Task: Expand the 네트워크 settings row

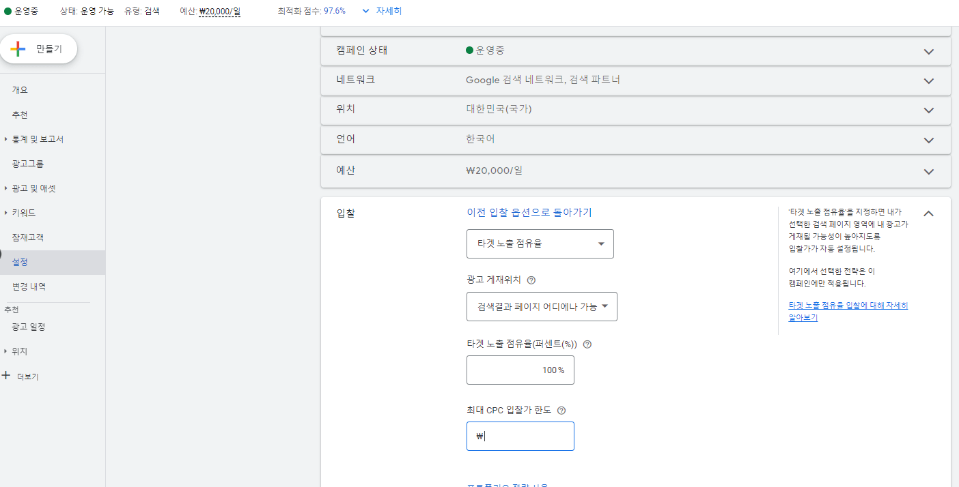Action: 928,80
